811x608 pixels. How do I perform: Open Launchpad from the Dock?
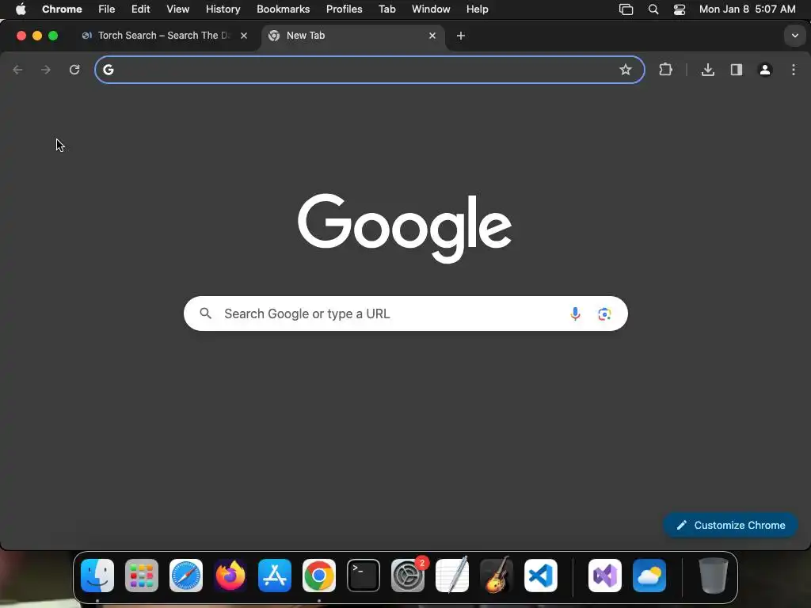142,576
